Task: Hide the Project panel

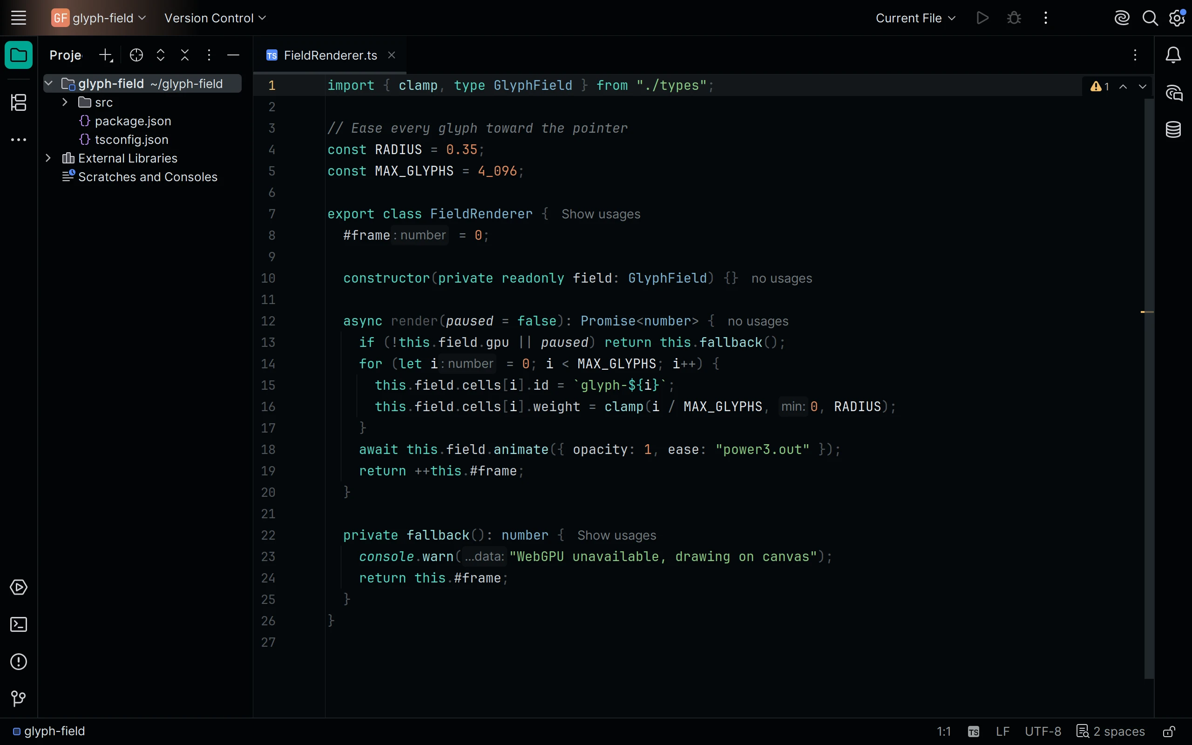Action: tap(233, 55)
